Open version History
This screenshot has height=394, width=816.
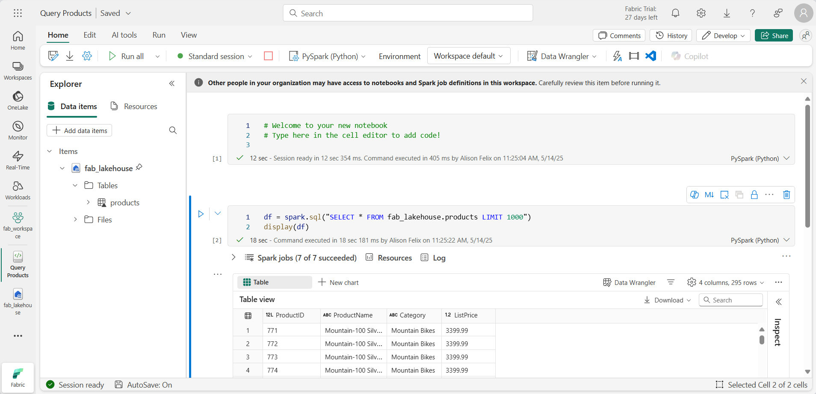[671, 36]
